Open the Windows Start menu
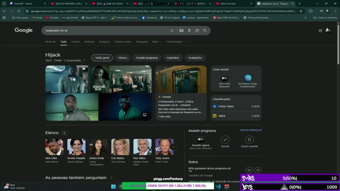340x191 pixels. 113,186
